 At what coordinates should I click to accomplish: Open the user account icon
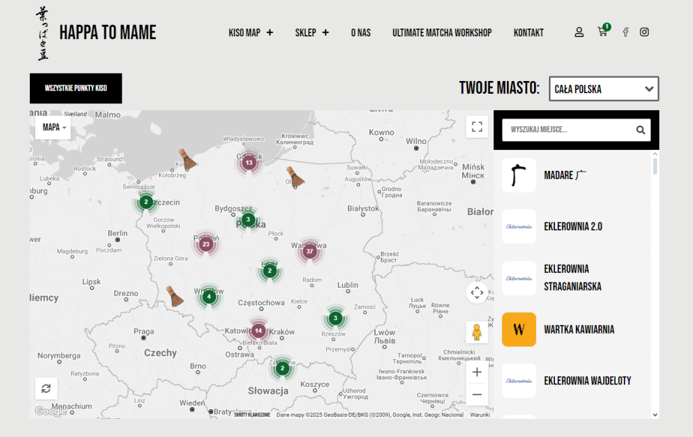pos(579,32)
